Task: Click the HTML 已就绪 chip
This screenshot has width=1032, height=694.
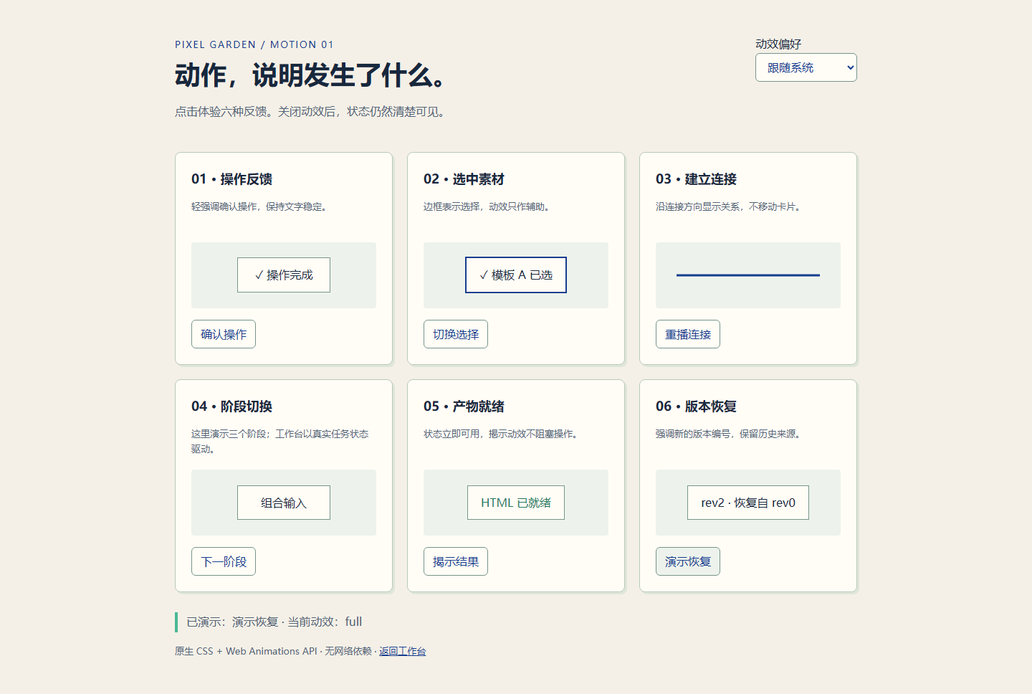Action: click(516, 503)
